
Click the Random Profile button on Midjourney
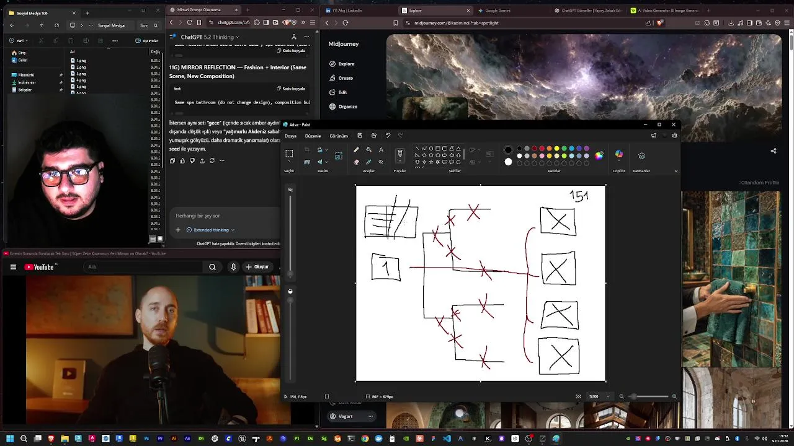point(759,183)
